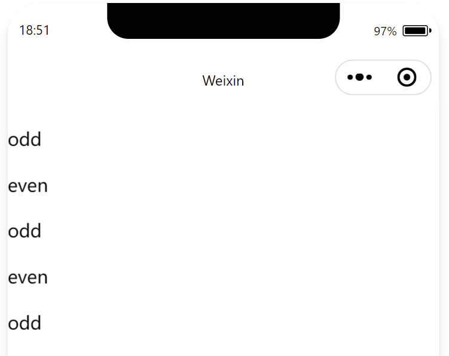Tap the black notch at screen top
The height and width of the screenshot is (356, 449).
[224, 20]
